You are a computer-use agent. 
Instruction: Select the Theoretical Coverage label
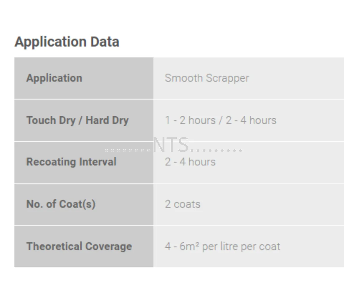(79, 246)
